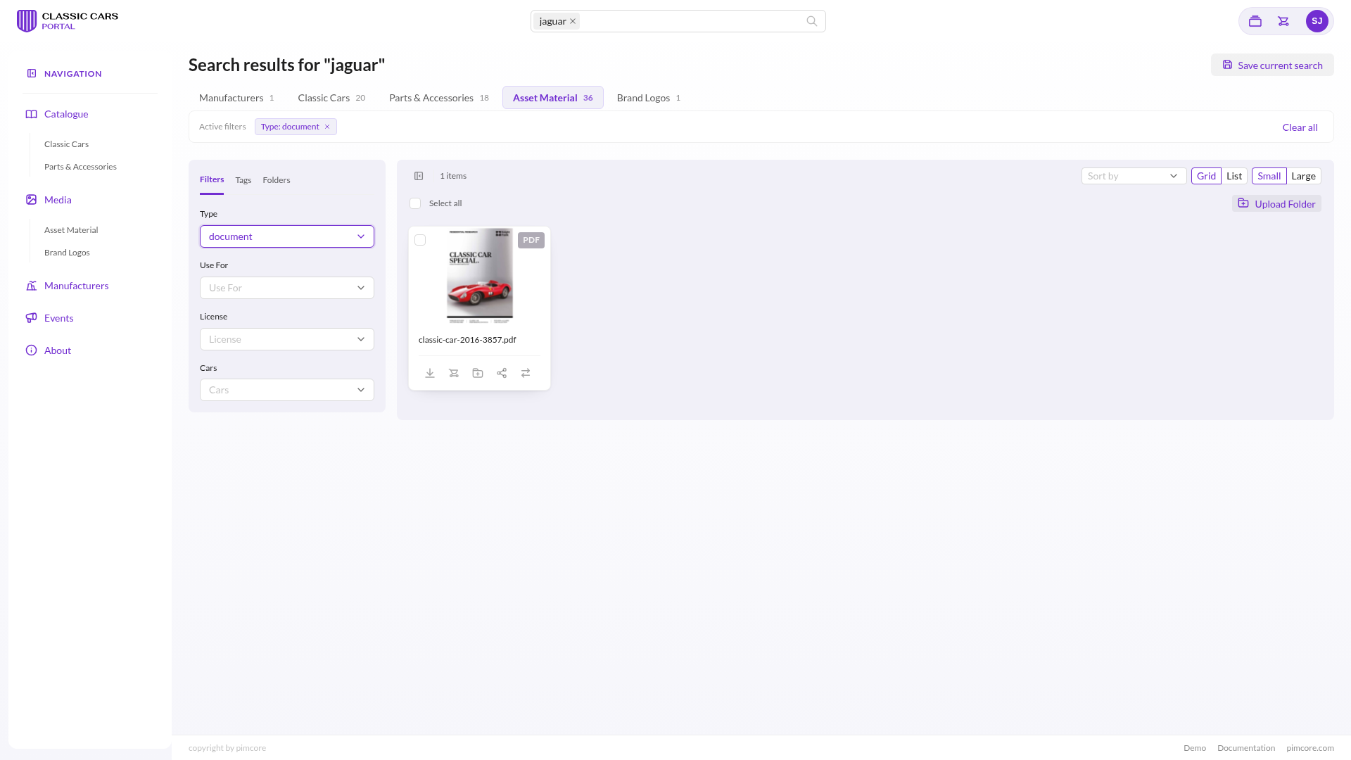1351x760 pixels.
Task: Add classic-car-2016-3857.pdf to a collection folder
Action: click(x=478, y=373)
